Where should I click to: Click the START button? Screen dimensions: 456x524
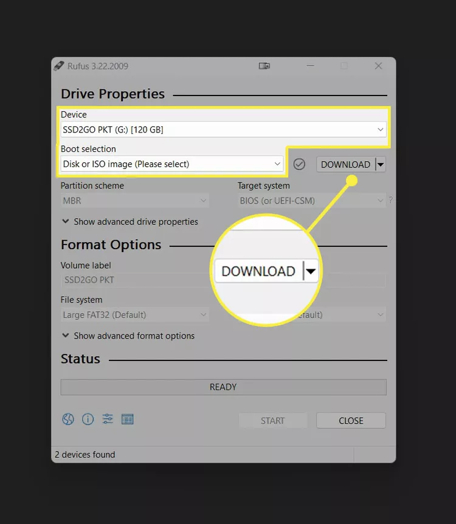[273, 421]
